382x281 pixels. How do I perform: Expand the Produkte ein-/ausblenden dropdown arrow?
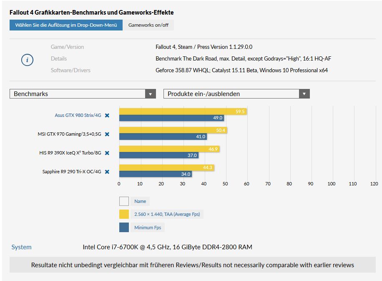pos(304,94)
